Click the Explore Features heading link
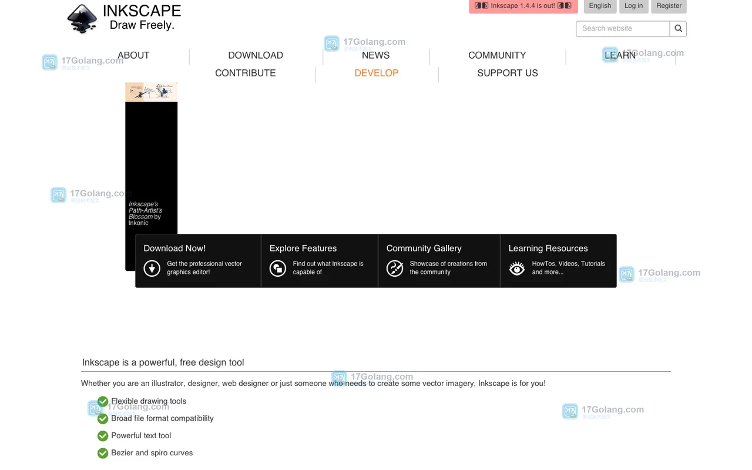The height and width of the screenshot is (470, 752). tap(303, 249)
